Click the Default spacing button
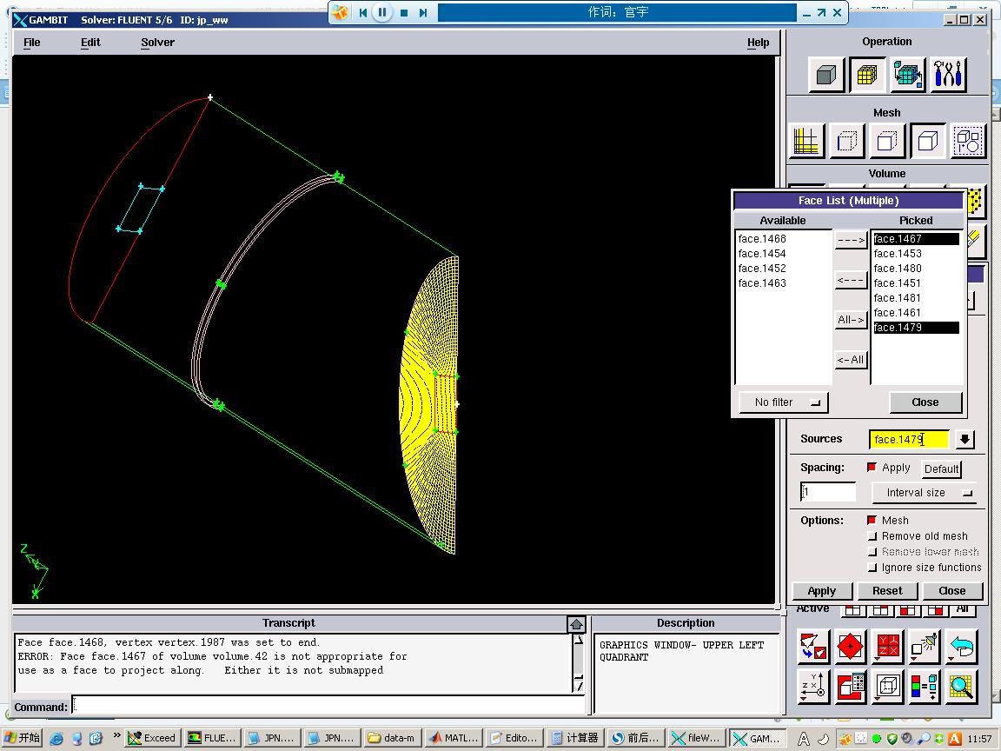1001x751 pixels. tap(941, 469)
